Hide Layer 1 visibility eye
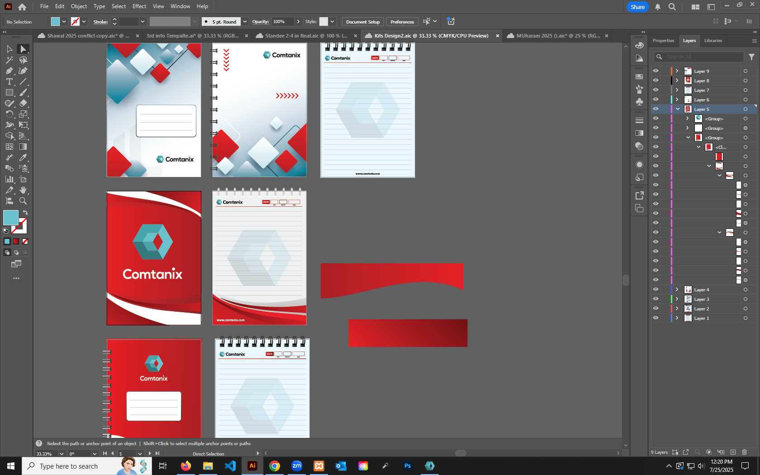This screenshot has height=475, width=760. coord(655,318)
